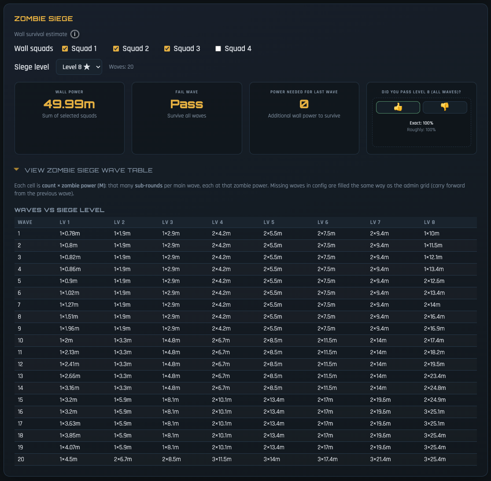The image size is (491, 481).
Task: Open the Siege level dropdown
Action: click(79, 67)
